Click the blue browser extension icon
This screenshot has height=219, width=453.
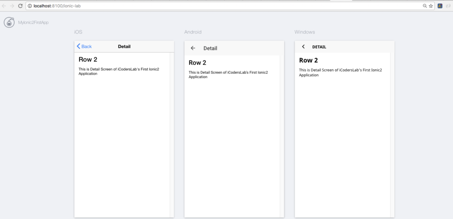coord(440,6)
